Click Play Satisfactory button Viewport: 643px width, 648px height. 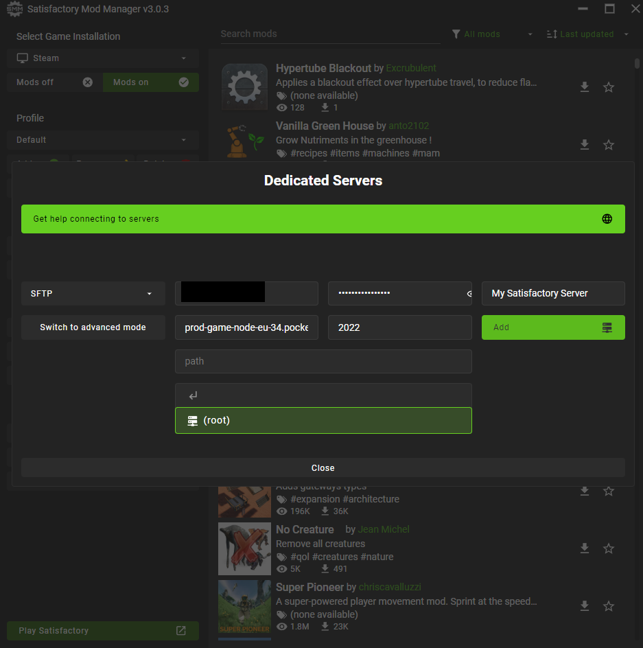tap(102, 631)
